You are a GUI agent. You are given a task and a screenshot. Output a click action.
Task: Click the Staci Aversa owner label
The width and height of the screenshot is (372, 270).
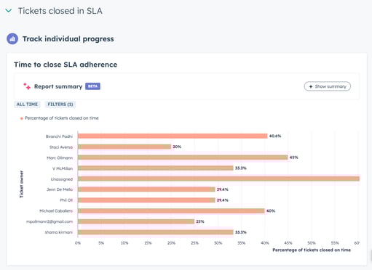coord(61,147)
